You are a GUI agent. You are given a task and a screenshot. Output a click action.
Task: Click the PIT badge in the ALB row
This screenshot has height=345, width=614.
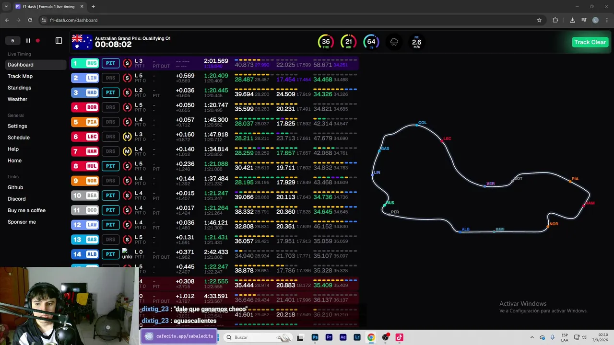point(110,254)
